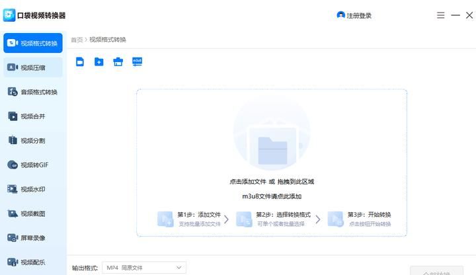476x275 pixels.
Task: Click the 第1步 添加文件 step icon
Action: (165, 219)
